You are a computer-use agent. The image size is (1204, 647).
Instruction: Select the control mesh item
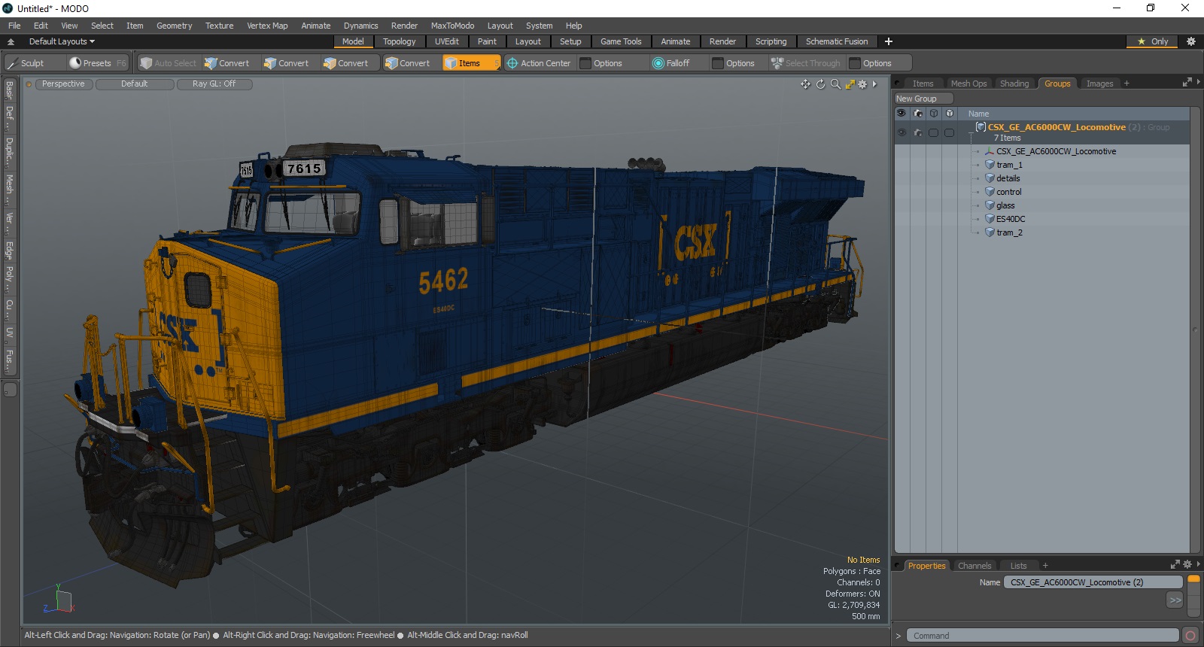[1008, 192]
